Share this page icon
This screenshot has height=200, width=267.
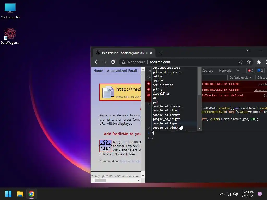click(240, 62)
